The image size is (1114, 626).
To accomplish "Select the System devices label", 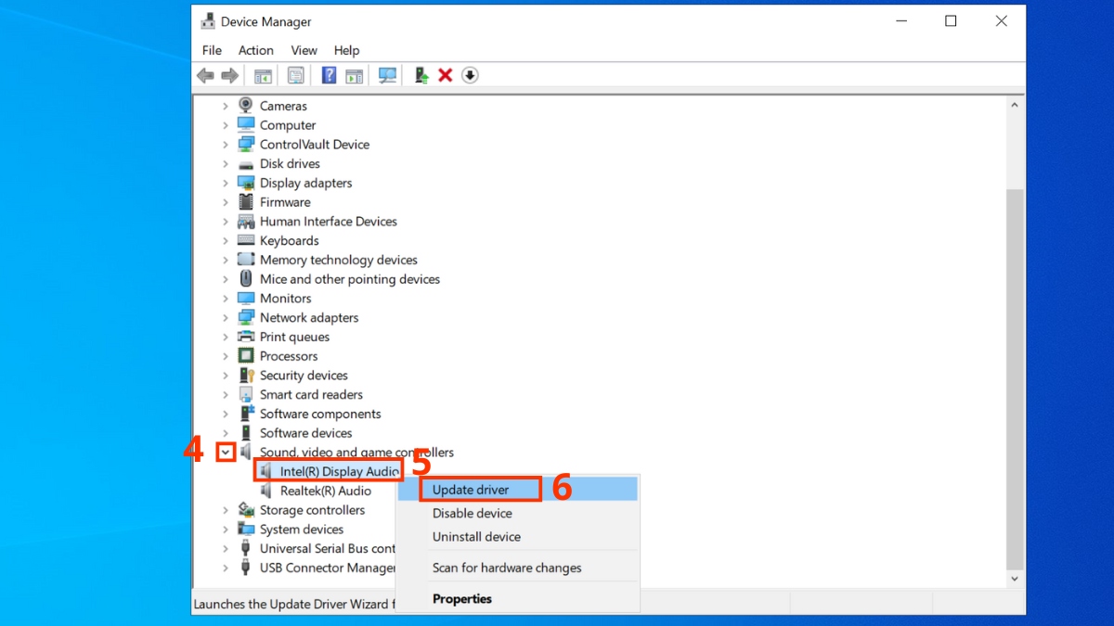I will point(302,530).
